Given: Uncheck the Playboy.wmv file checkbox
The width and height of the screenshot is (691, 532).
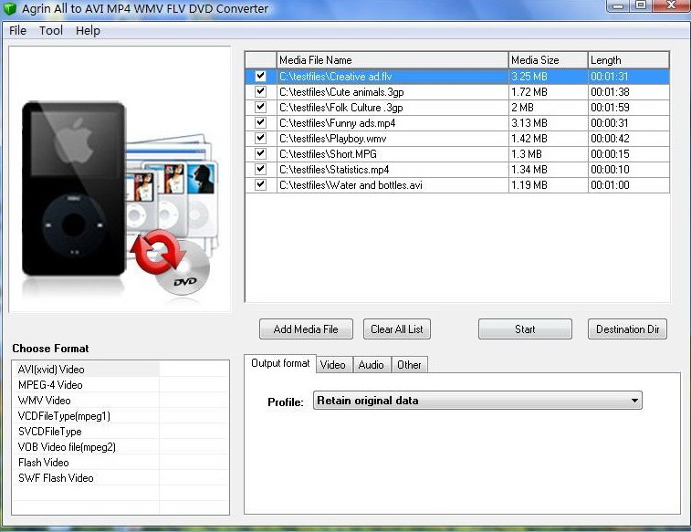Looking at the screenshot, I should click(260, 138).
